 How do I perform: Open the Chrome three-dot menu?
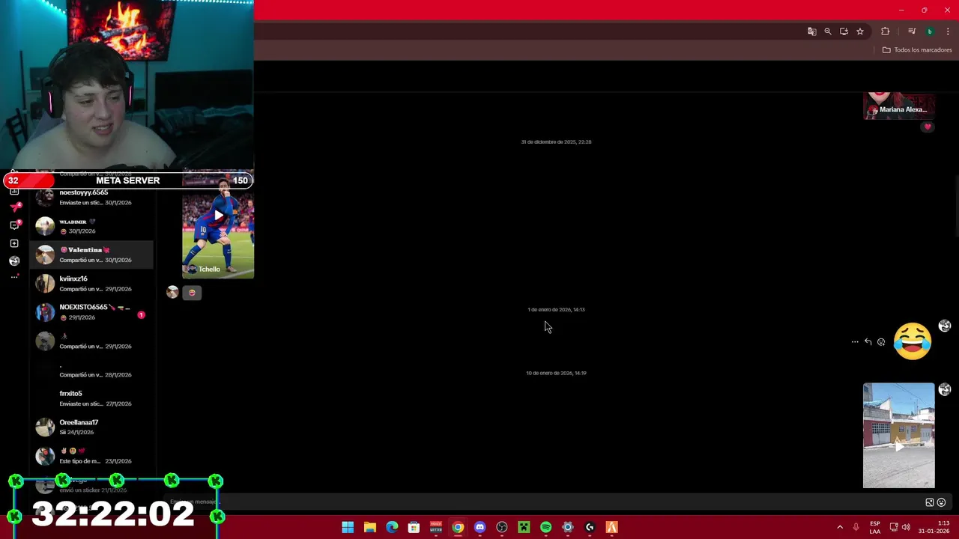948,31
